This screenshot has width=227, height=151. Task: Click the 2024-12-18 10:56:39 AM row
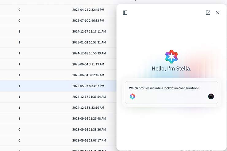tap(89, 53)
